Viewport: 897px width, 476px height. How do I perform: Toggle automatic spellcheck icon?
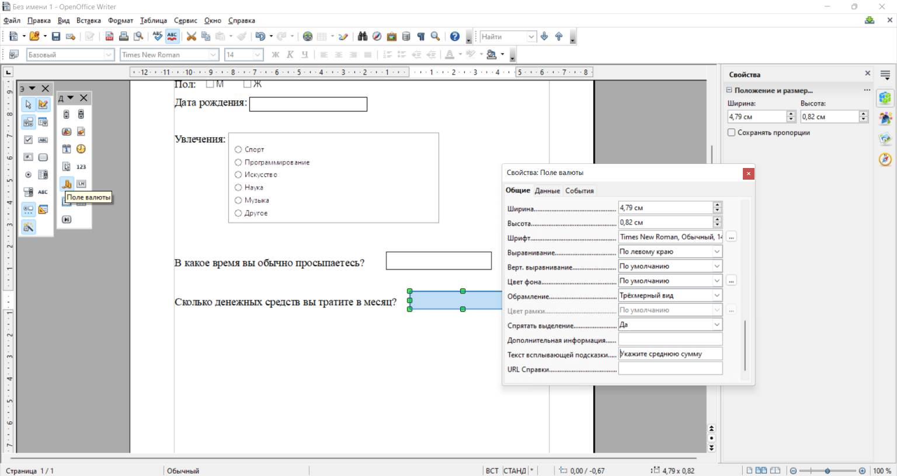(172, 36)
